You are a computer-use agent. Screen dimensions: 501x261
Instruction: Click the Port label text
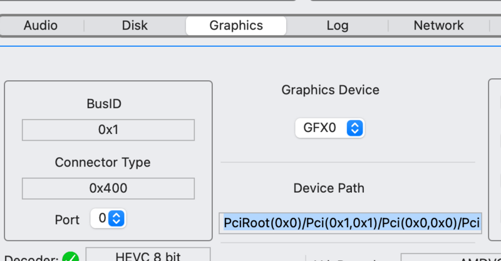(x=67, y=220)
